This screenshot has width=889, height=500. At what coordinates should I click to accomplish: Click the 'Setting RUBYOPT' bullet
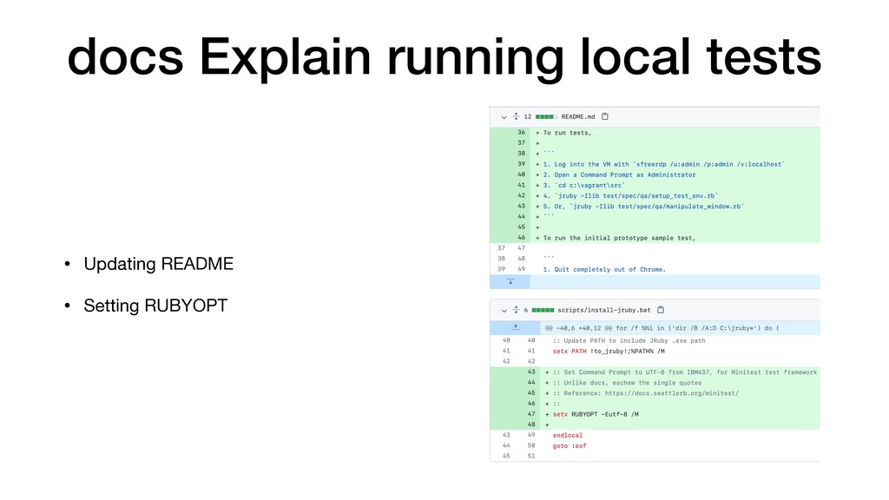155,306
